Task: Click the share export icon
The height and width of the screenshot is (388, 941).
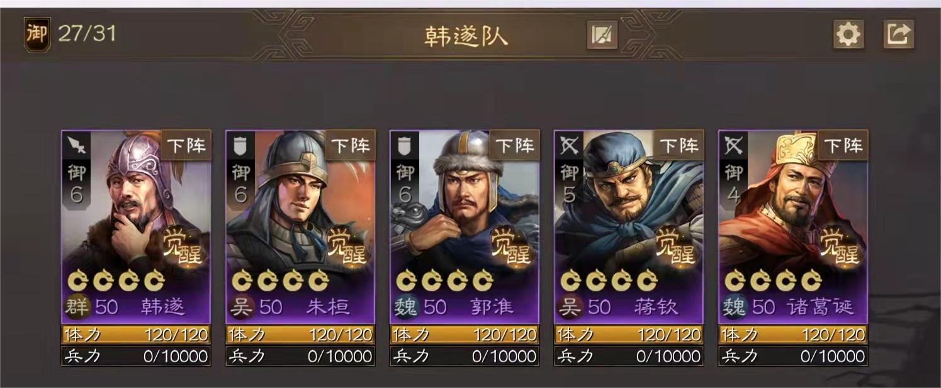Action: (x=898, y=34)
